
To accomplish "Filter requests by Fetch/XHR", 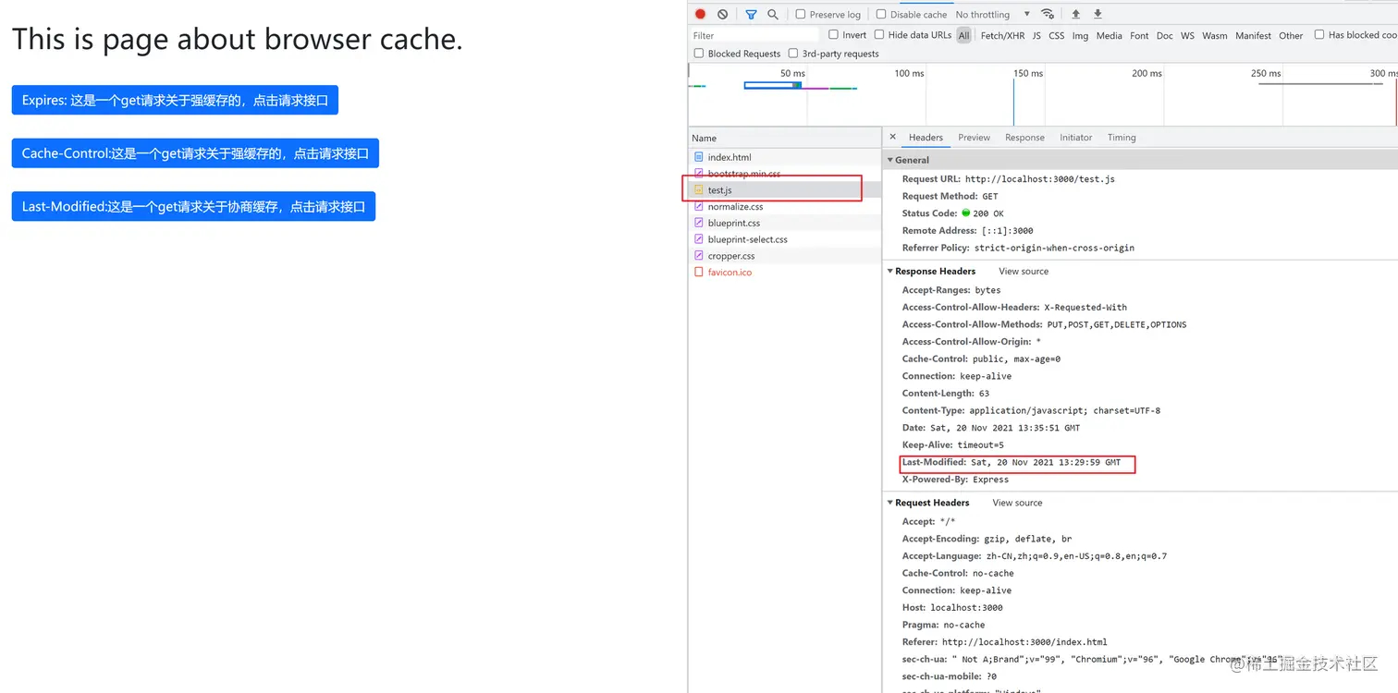I will 1002,35.
